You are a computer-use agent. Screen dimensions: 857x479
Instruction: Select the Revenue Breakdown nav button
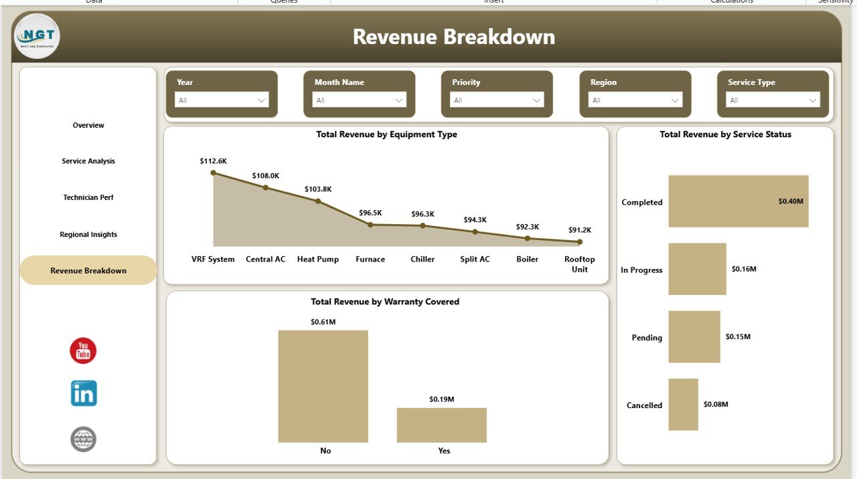pyautogui.click(x=88, y=270)
